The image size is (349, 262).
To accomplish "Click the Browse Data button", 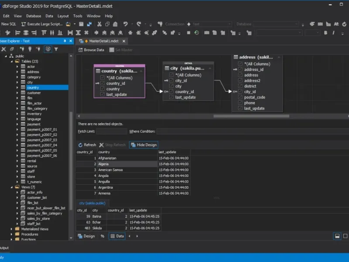I will point(91,50).
